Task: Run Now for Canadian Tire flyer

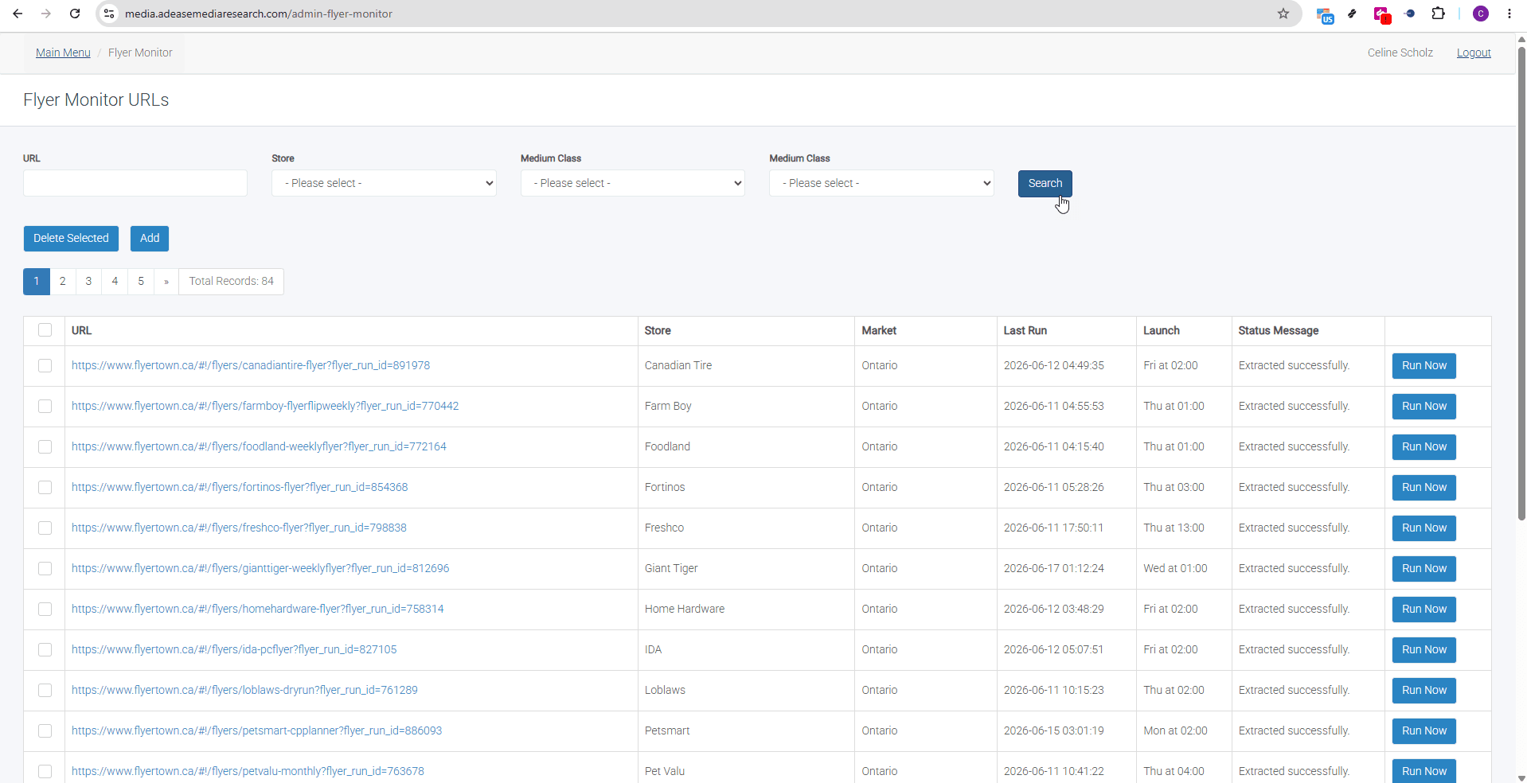Action: (1424, 366)
